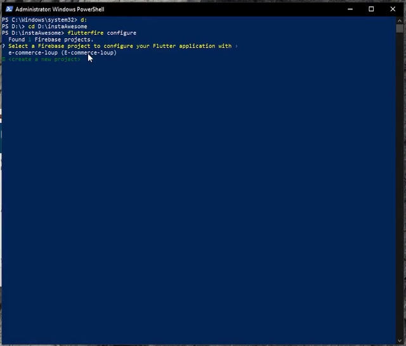Click the vertical scrollbar thumb
Image resolution: width=406 pixels, height=346 pixels.
point(400,28)
